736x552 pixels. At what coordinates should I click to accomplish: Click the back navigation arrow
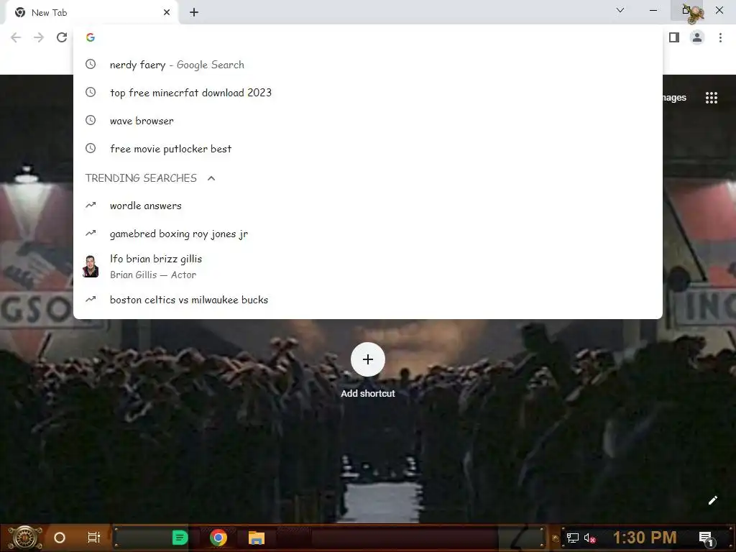16,37
